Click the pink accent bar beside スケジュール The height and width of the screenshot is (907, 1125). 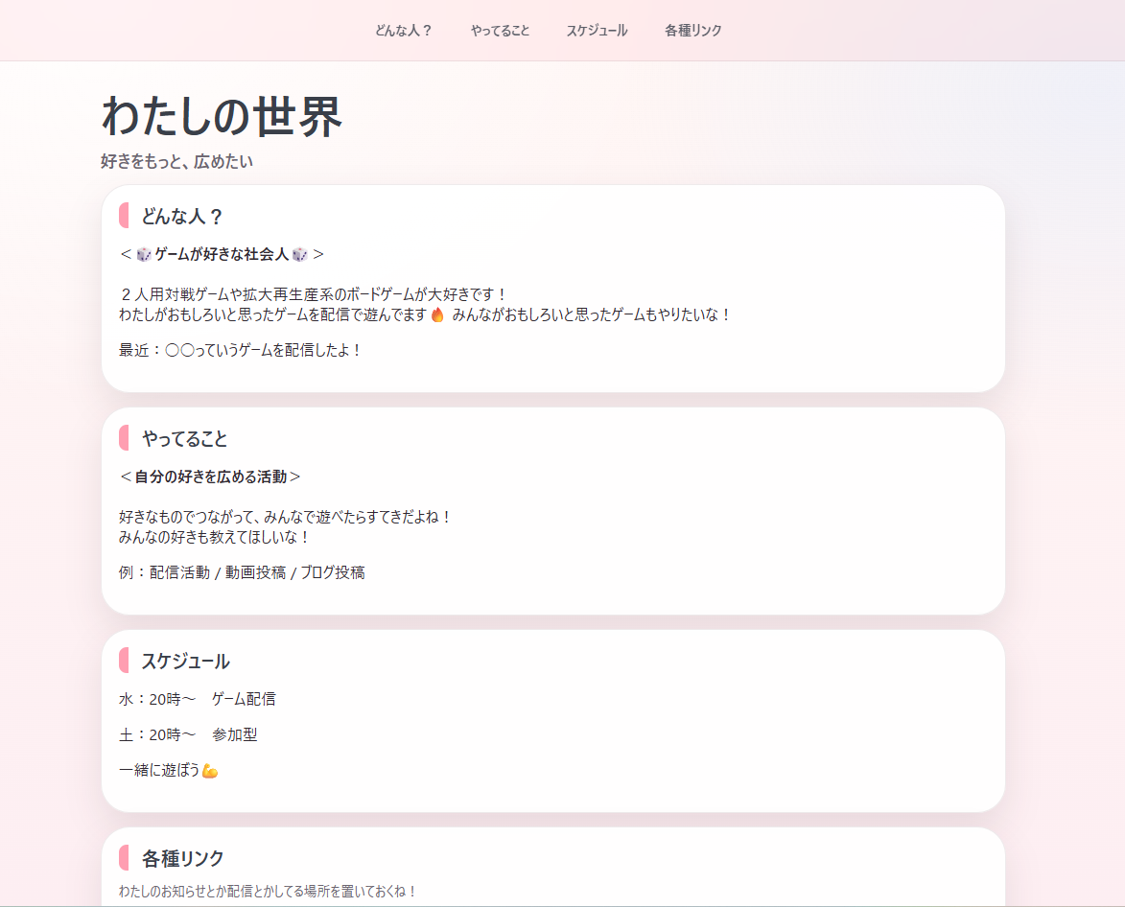coord(124,661)
